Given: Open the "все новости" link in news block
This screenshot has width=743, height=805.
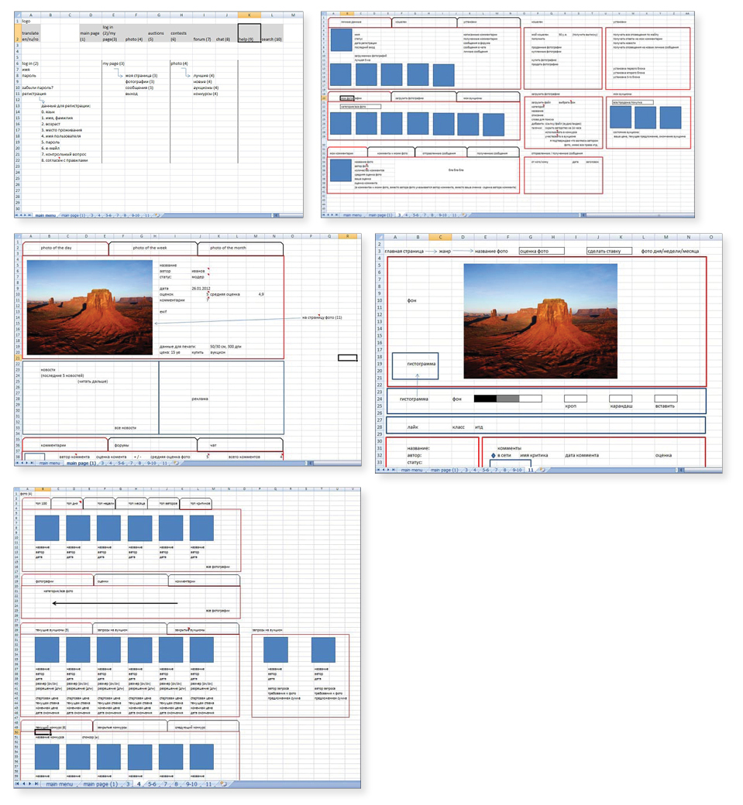Looking at the screenshot, I should pyautogui.click(x=125, y=427).
